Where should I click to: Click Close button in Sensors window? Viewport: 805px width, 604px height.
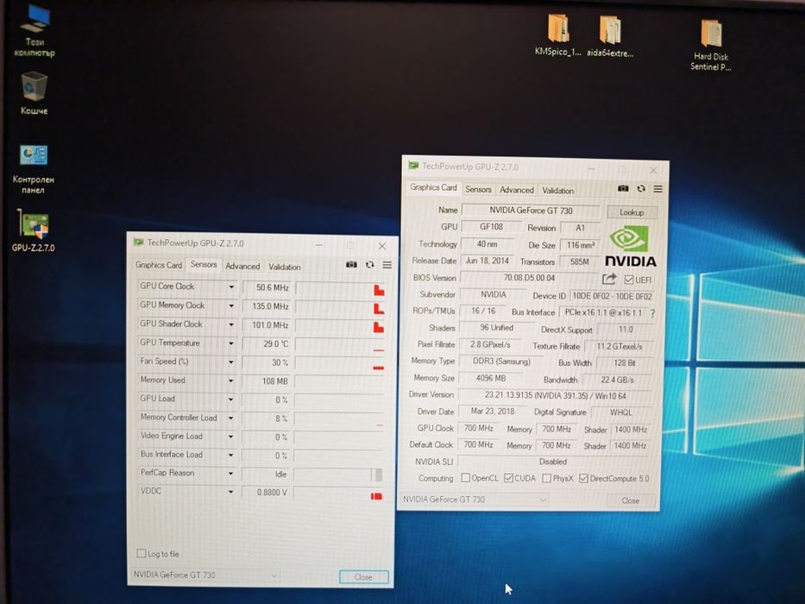pos(363,576)
